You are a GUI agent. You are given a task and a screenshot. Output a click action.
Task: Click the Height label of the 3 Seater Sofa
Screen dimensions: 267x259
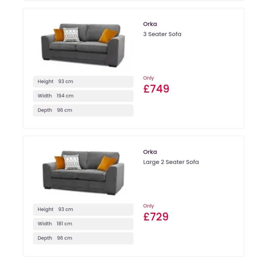[46, 82]
